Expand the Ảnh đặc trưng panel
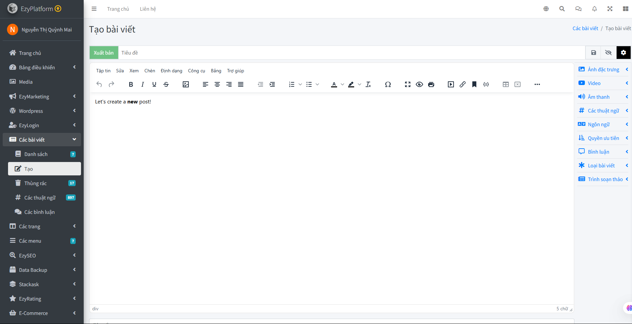The width and height of the screenshot is (632, 324). tap(603, 69)
